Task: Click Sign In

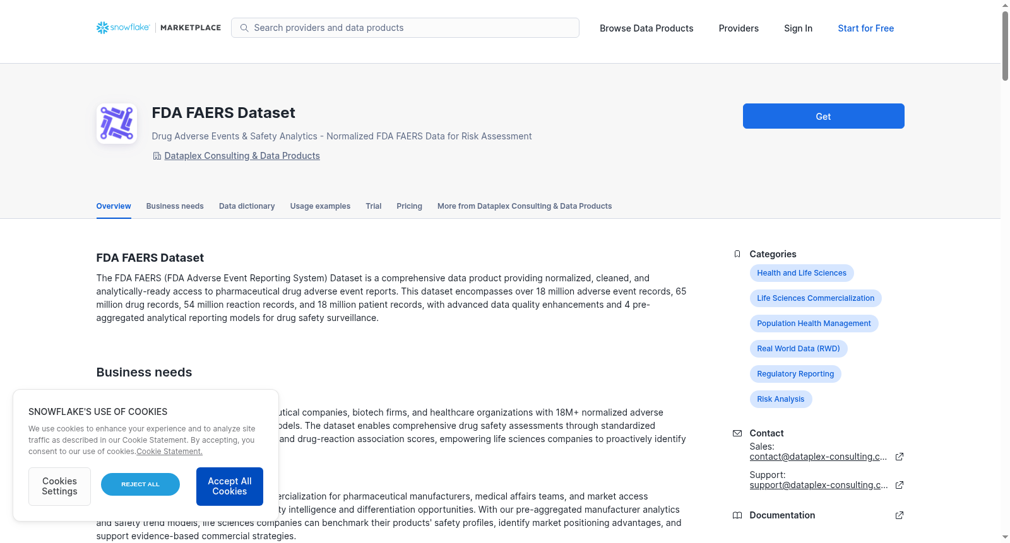Action: tap(798, 28)
